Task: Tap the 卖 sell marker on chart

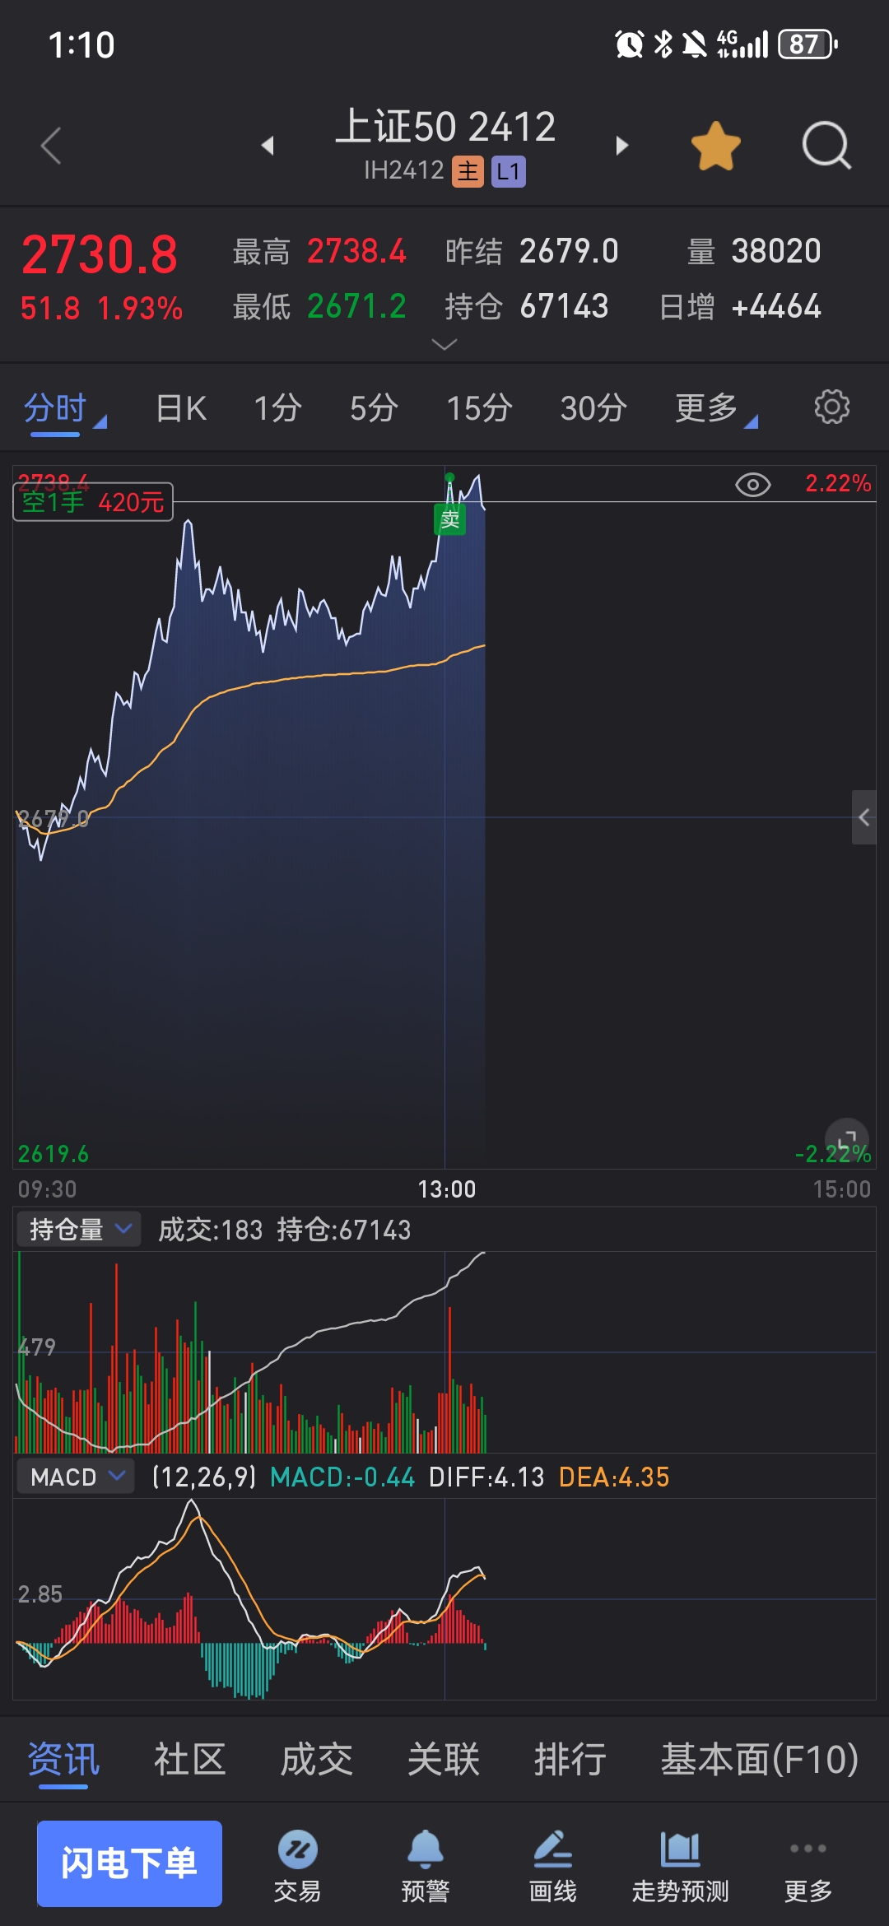Action: (x=449, y=519)
